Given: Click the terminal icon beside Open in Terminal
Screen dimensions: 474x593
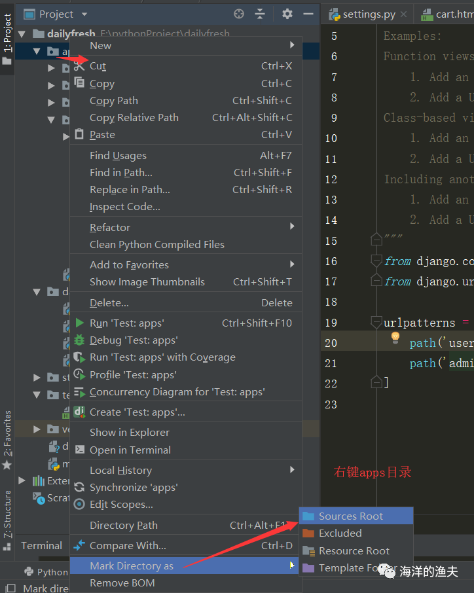Looking at the screenshot, I should [x=80, y=449].
